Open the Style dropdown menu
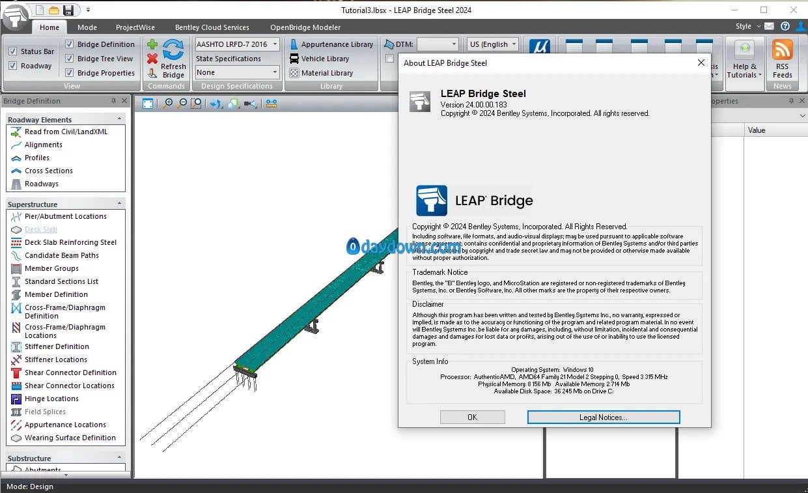 click(747, 27)
